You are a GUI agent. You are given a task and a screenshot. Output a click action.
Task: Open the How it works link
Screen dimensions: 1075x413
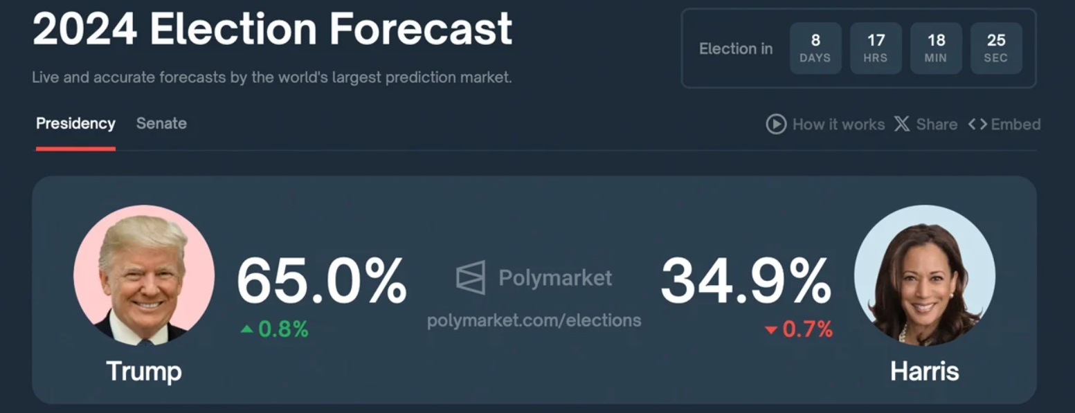coord(838,125)
